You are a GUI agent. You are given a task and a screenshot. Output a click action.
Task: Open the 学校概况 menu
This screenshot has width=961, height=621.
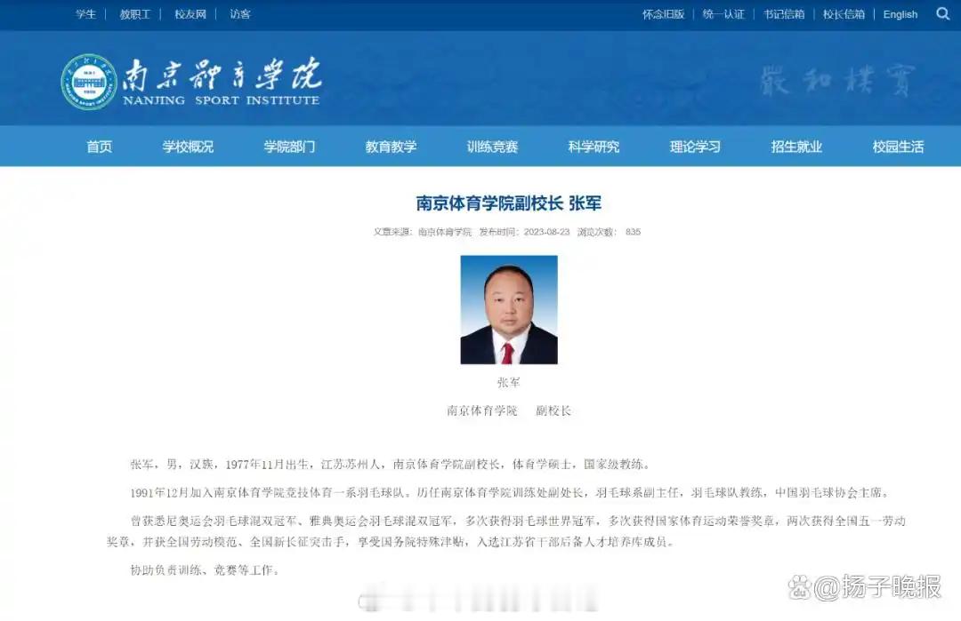click(x=188, y=147)
